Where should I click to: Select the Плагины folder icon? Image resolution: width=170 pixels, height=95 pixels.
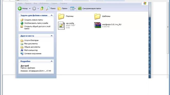coord(61,16)
